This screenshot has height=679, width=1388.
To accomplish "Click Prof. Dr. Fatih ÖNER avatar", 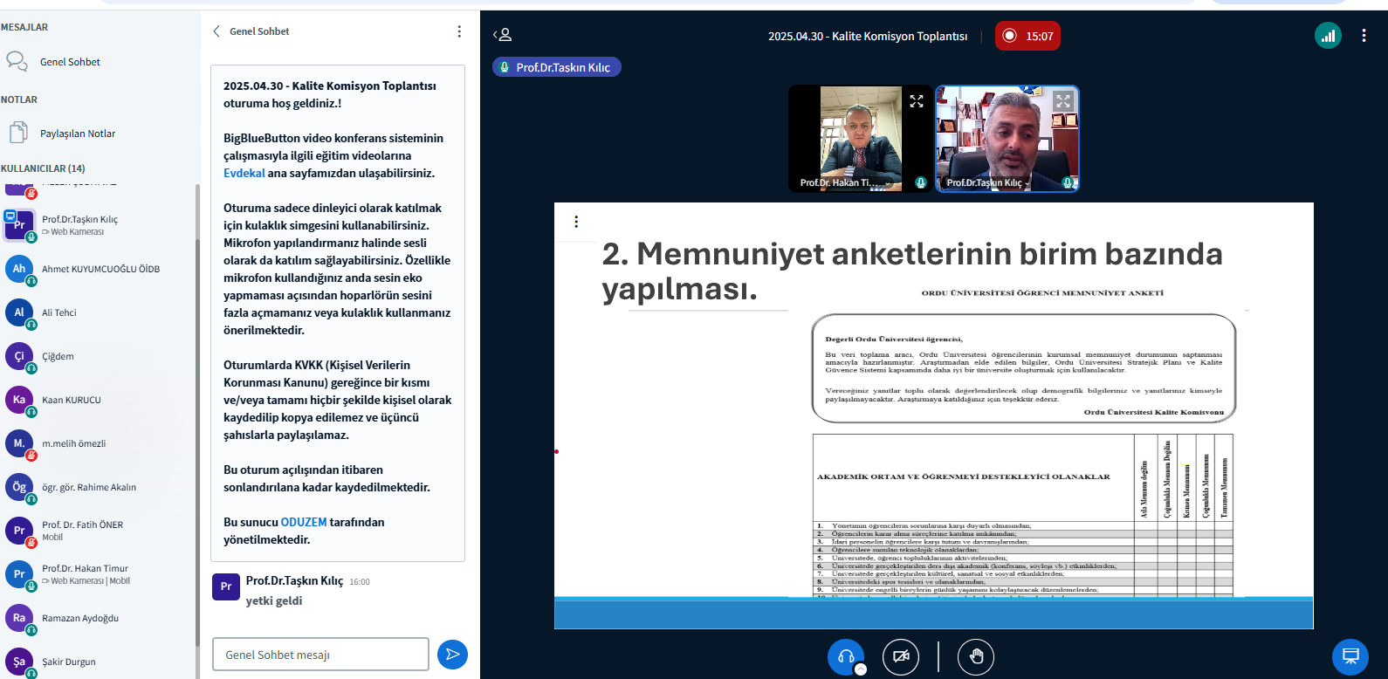I will click(19, 531).
